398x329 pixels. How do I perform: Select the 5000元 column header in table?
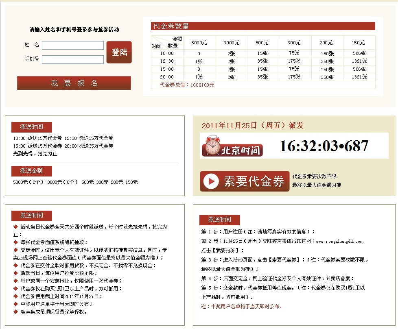[x=199, y=43]
